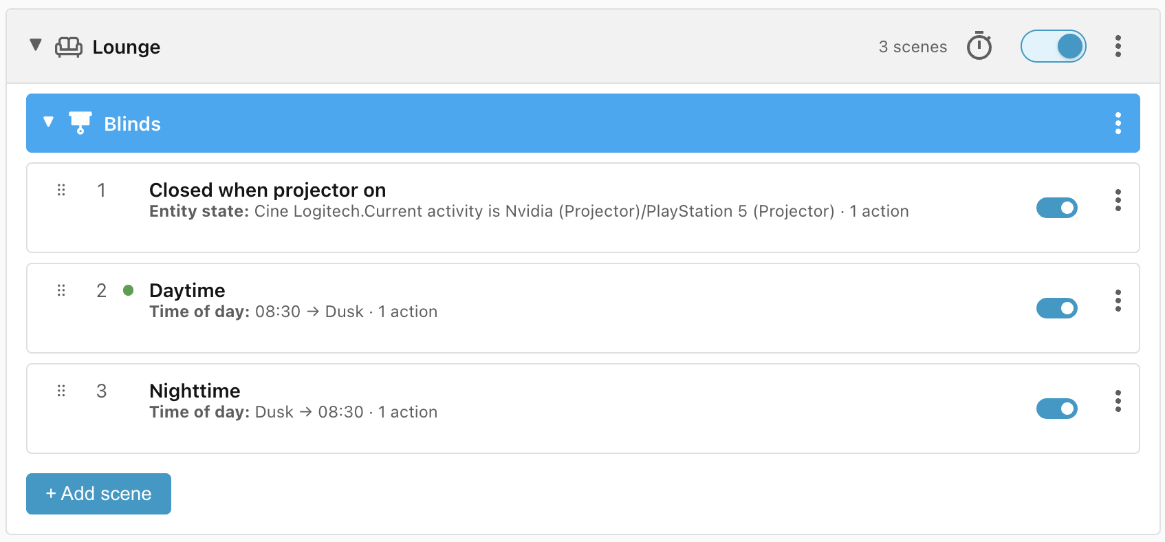The width and height of the screenshot is (1165, 542).
Task: Collapse the Lounge room section
Action: pyautogui.click(x=36, y=45)
